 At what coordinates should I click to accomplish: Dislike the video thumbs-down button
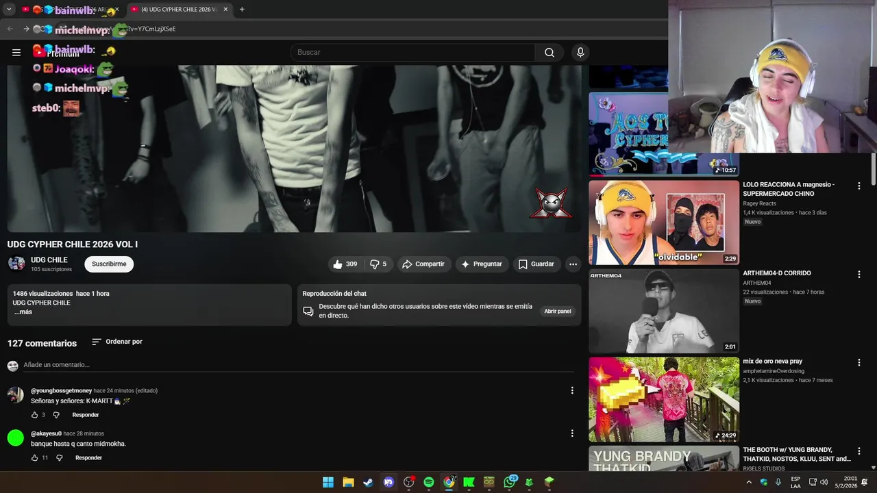(378, 264)
